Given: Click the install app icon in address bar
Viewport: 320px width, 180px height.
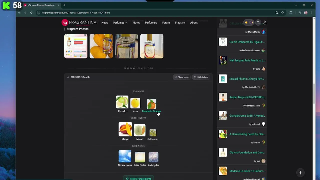Looking at the screenshot, I should tap(277, 12).
